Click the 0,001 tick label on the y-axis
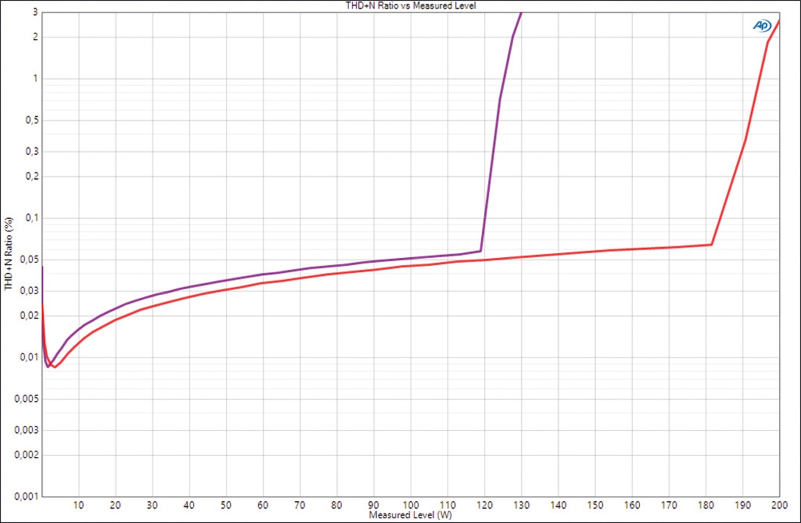Screen dimensions: 801x523 coord(27,496)
